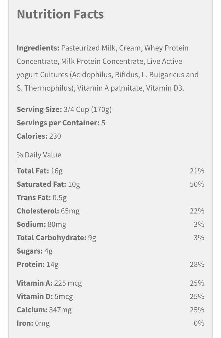Image resolution: width=221 pixels, height=338 pixels.
Task: Select the Ingredients label text
Action: pos(38,48)
